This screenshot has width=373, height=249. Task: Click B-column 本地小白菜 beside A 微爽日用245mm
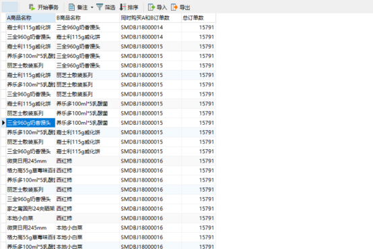tap(88, 228)
